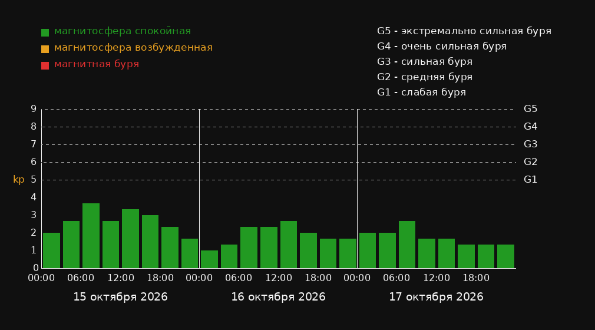Image resolution: width=595 pixels, height=330 pixels.
Task: Click the 'G3 - сильная буря' description text
Action: pos(425,61)
